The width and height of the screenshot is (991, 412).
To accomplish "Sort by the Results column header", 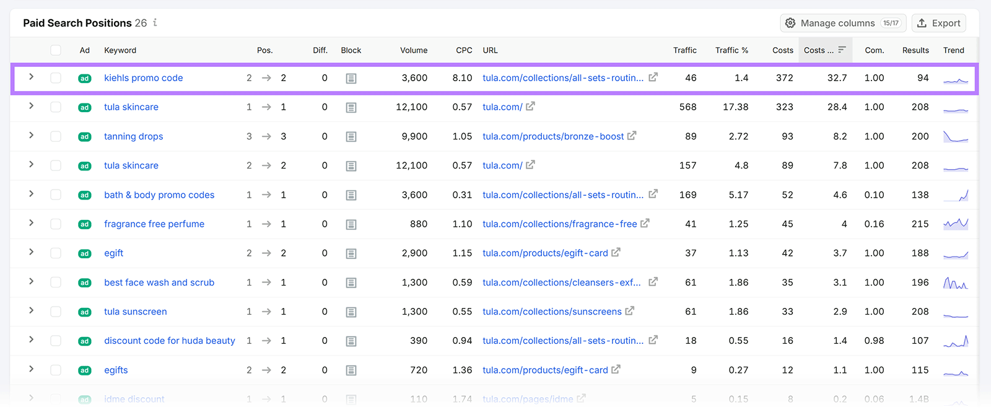I will point(915,50).
